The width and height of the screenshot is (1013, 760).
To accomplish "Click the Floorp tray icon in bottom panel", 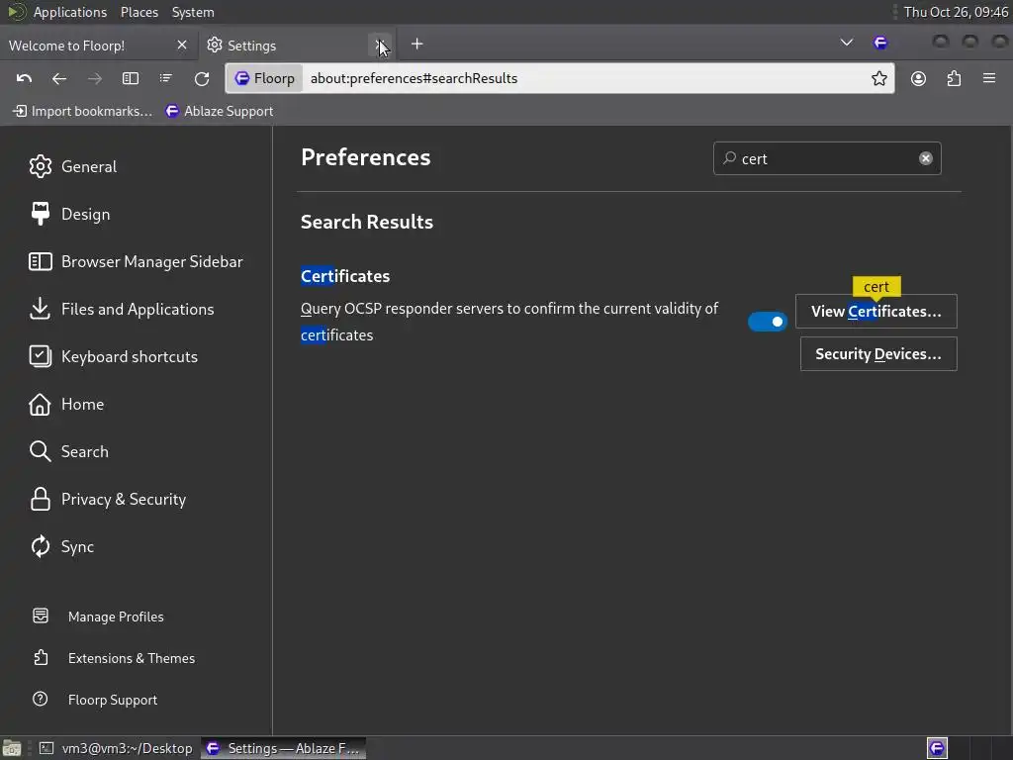I will tap(937, 748).
